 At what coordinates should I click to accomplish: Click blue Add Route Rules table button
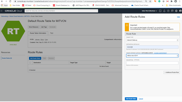[35, 58]
